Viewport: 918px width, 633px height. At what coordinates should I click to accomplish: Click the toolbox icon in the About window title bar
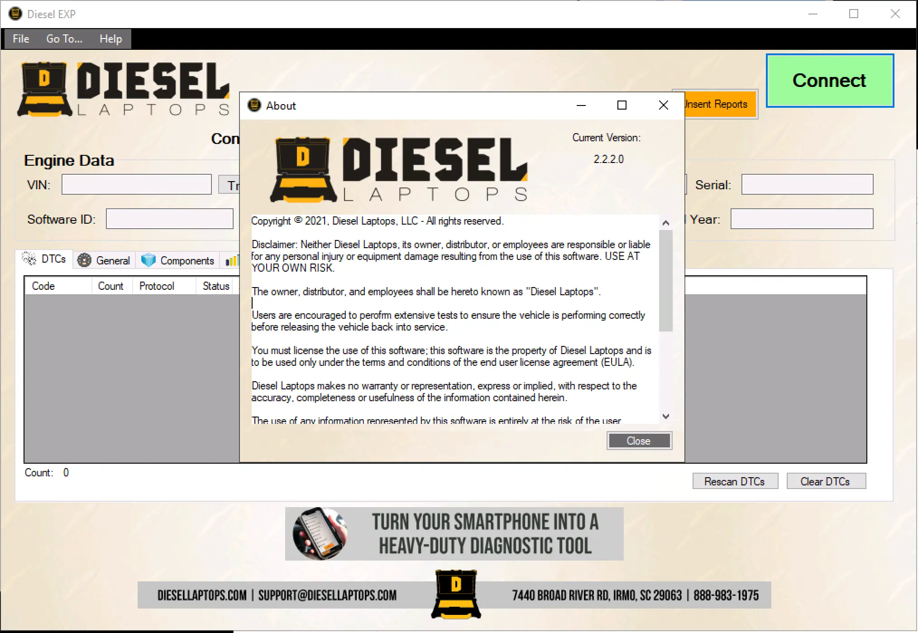point(255,105)
